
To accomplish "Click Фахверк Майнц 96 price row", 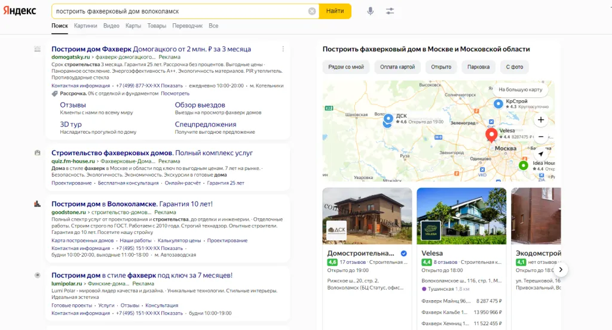I will pyautogui.click(x=461, y=301).
